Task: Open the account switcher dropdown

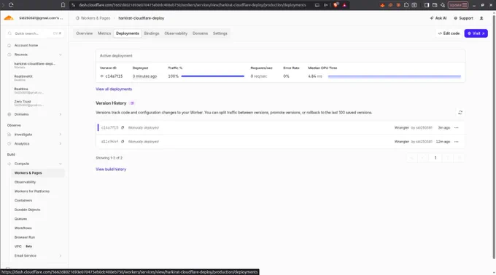Action: point(41,18)
